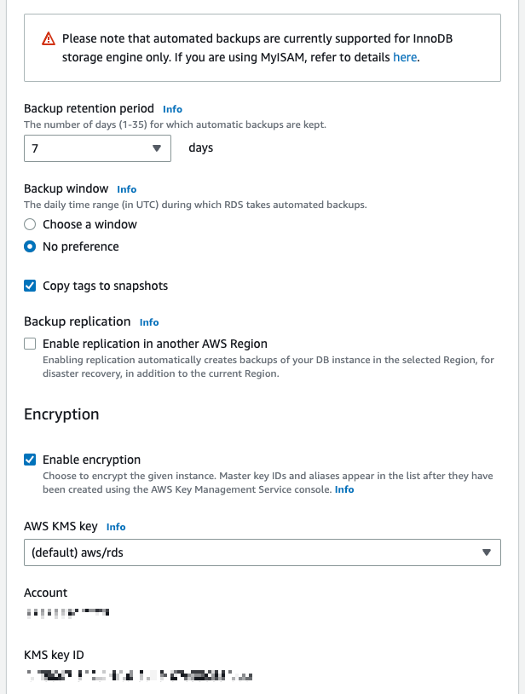Image resolution: width=525 pixels, height=694 pixels.
Task: Open Info next to Backup replication
Action: (x=149, y=322)
